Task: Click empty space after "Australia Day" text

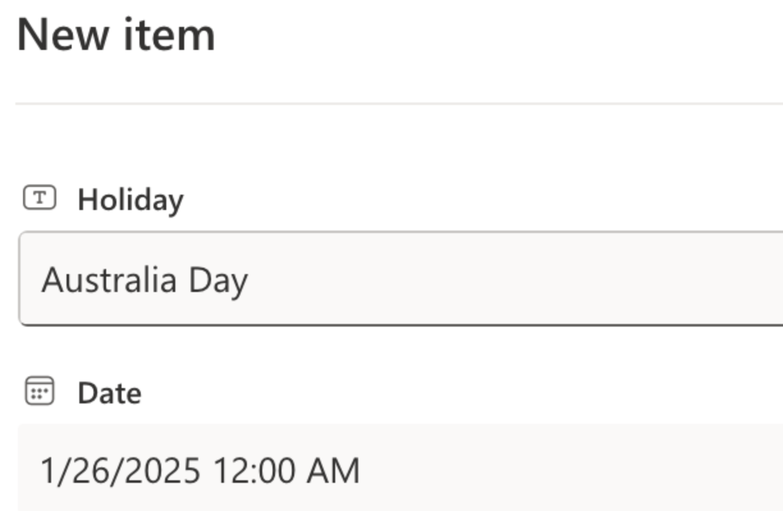Action: (512, 279)
